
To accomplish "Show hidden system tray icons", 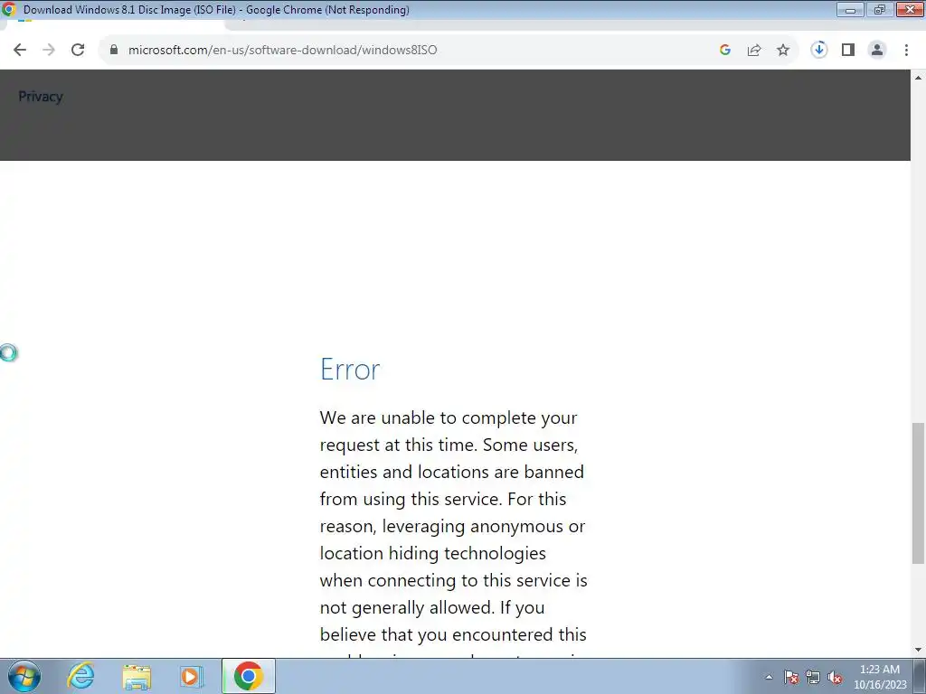I will click(x=769, y=677).
